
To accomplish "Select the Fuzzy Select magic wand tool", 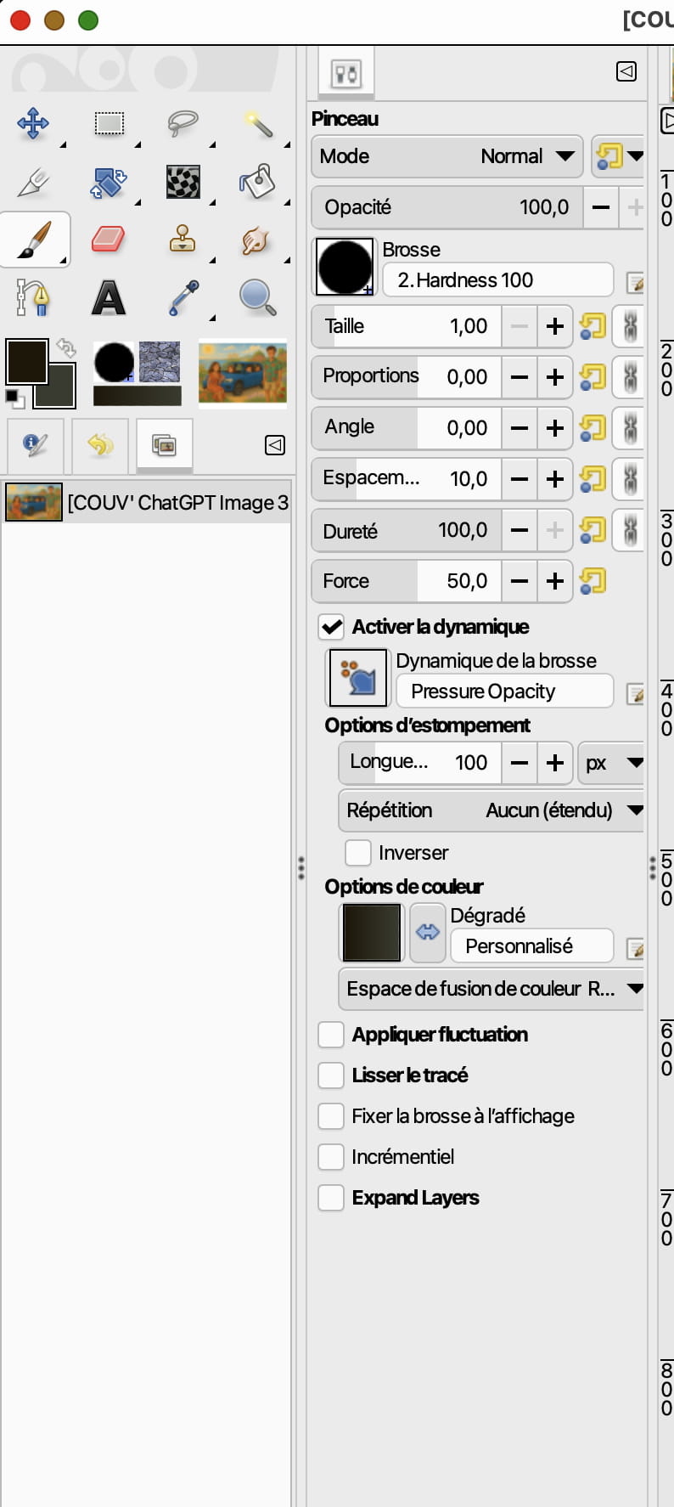I will (x=257, y=123).
